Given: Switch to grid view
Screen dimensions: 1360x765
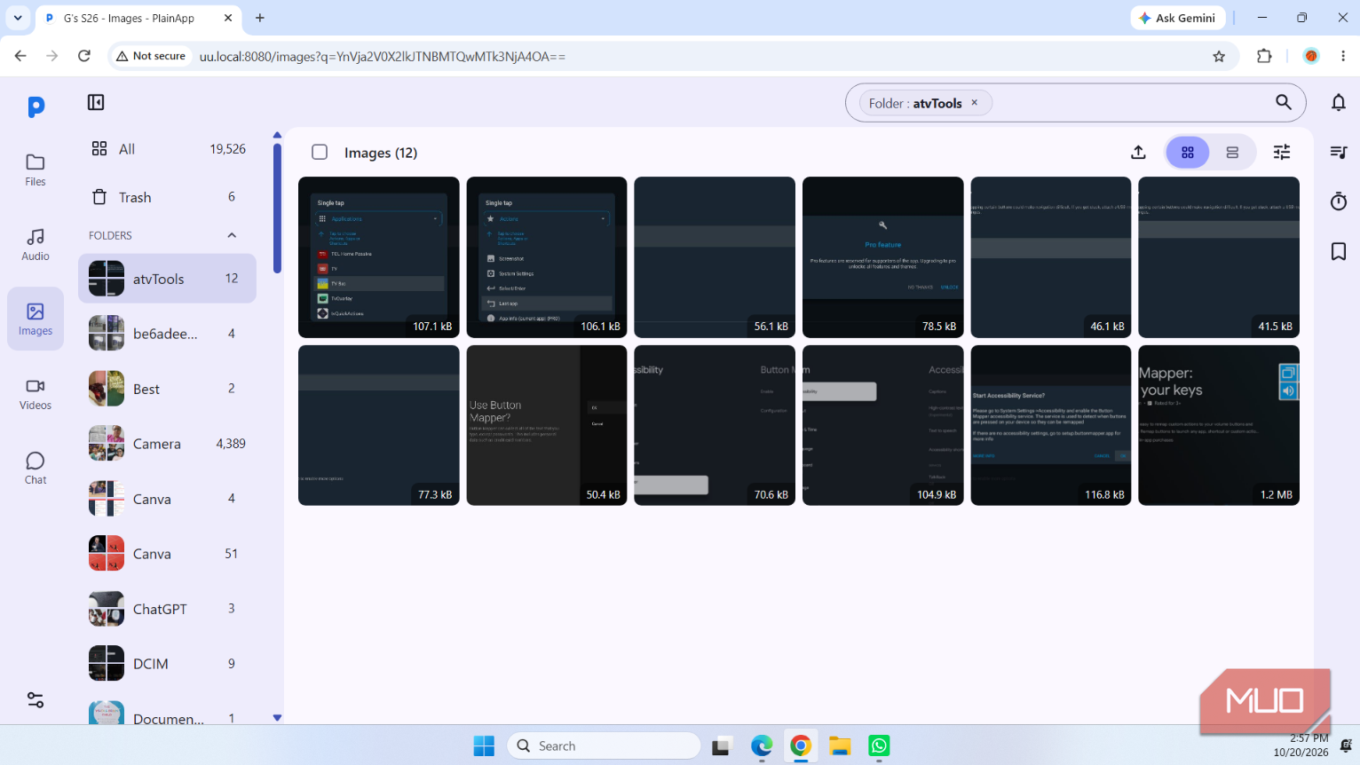Looking at the screenshot, I should 1188,153.
